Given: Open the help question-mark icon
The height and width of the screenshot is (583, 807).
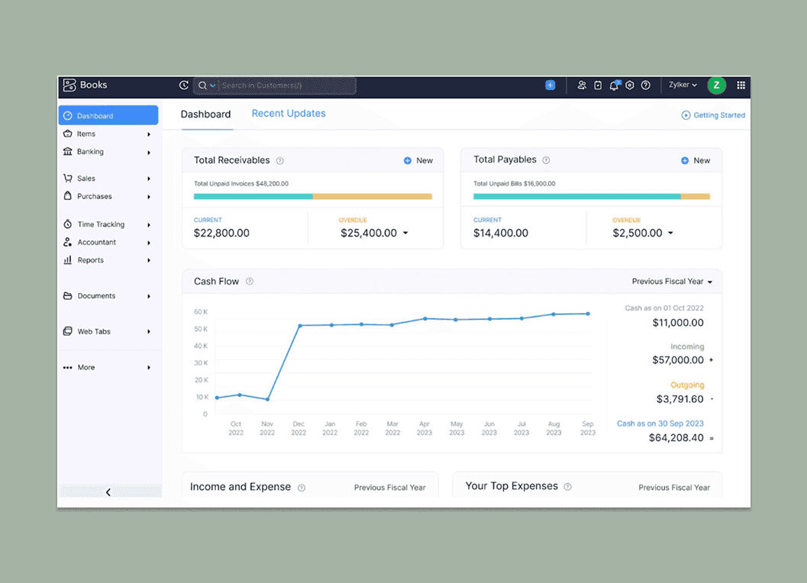Looking at the screenshot, I should pyautogui.click(x=646, y=85).
